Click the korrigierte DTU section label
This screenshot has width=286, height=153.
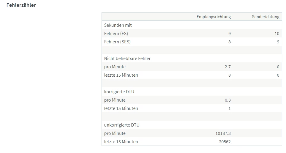(119, 92)
